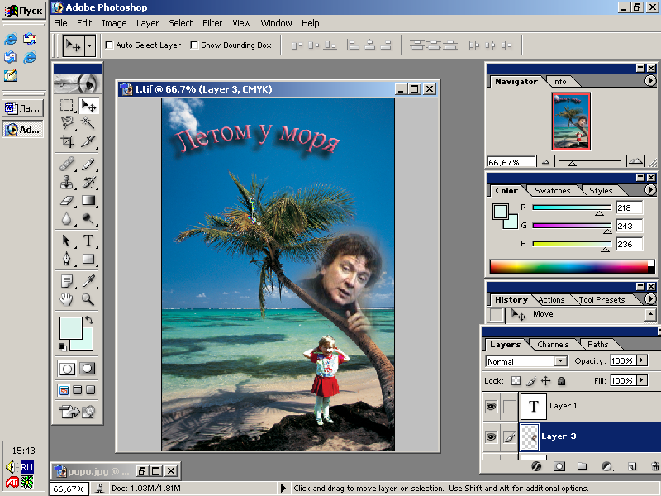661x496 pixels.
Task: Select the Magic Wand tool
Action: [x=88, y=122]
